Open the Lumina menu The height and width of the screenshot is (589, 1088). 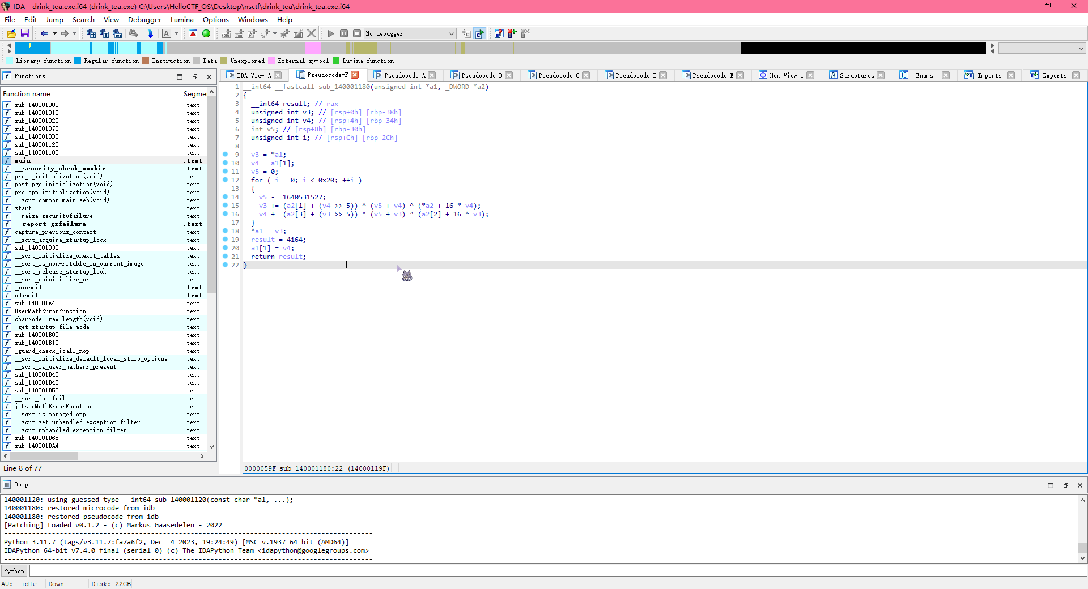(x=182, y=20)
